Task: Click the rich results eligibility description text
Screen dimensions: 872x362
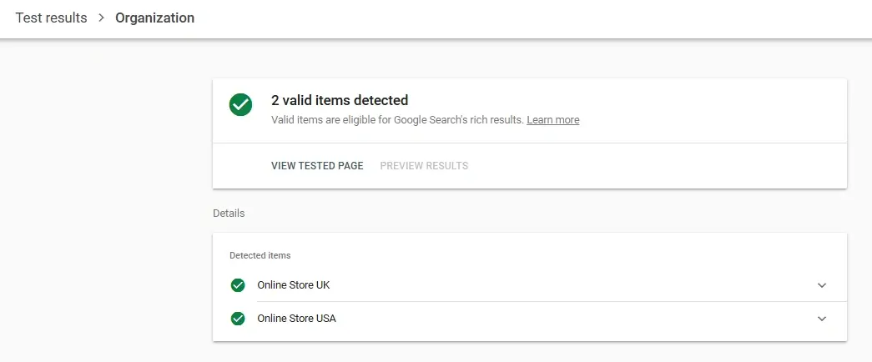Action: (397, 120)
